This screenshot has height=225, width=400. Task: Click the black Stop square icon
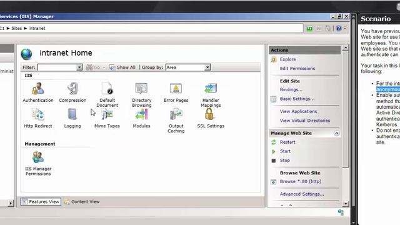tap(274, 161)
